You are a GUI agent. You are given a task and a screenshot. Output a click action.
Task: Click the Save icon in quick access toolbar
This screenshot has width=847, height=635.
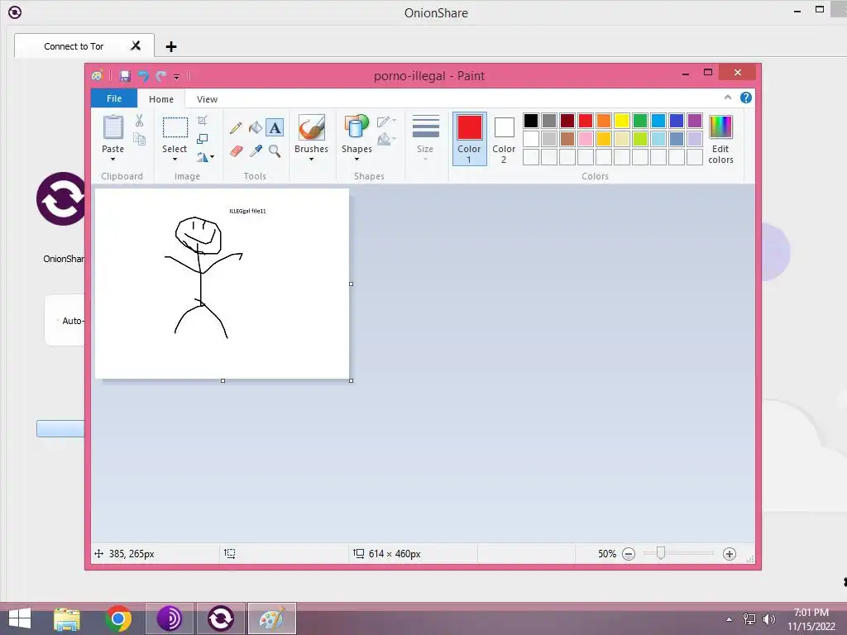[x=125, y=76]
